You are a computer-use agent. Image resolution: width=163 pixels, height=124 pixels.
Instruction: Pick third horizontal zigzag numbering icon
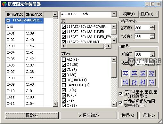coord(143,73)
